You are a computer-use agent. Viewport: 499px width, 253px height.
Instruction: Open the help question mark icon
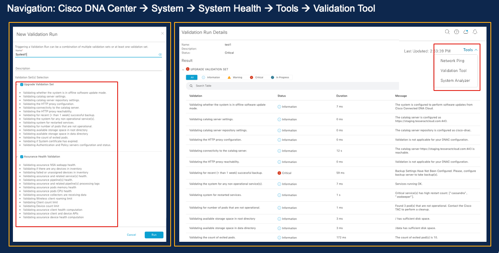point(456,32)
